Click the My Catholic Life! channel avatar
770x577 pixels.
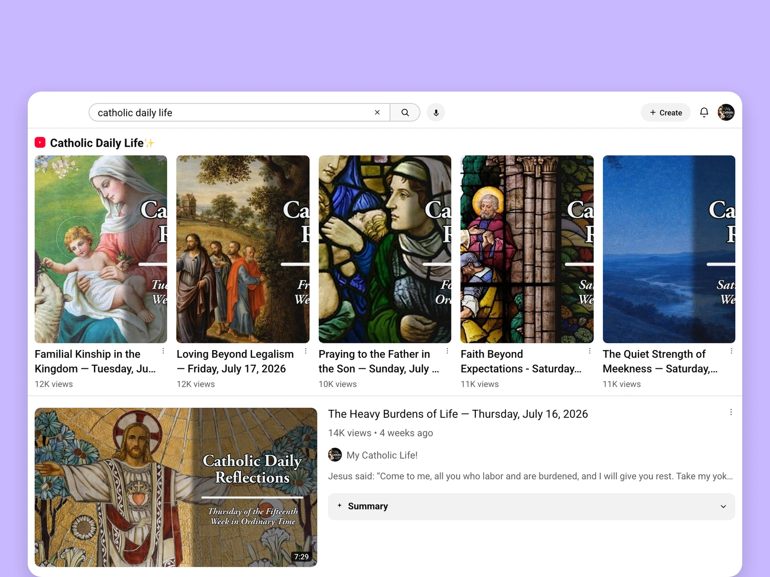pyautogui.click(x=335, y=455)
